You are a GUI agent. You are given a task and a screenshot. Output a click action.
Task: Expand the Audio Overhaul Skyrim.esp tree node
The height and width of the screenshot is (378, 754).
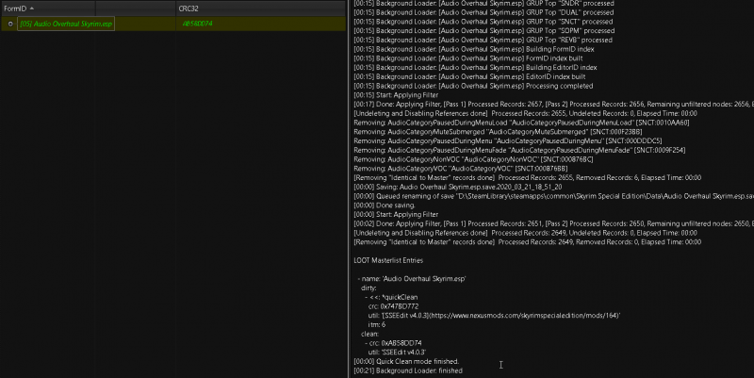click(x=10, y=24)
